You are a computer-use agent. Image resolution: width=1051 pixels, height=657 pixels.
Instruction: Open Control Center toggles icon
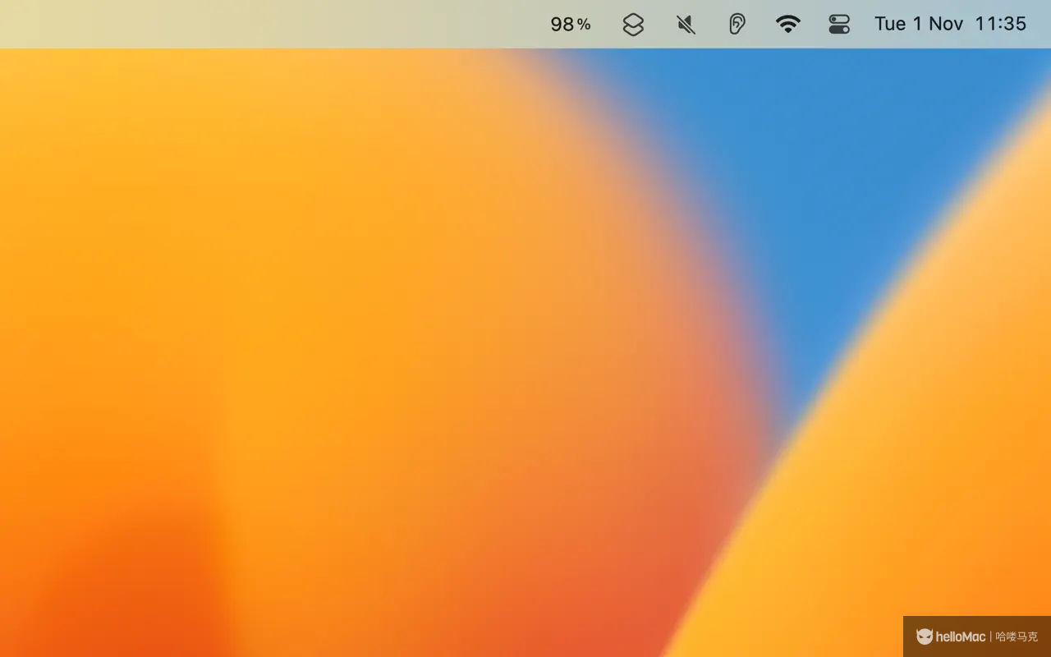(x=839, y=25)
